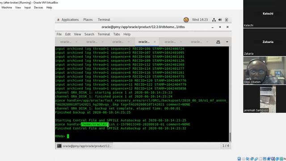Click 'Finished Control File and SPFILE Autobackup' line
Screen dimensions: 286x161
coord(121,128)
